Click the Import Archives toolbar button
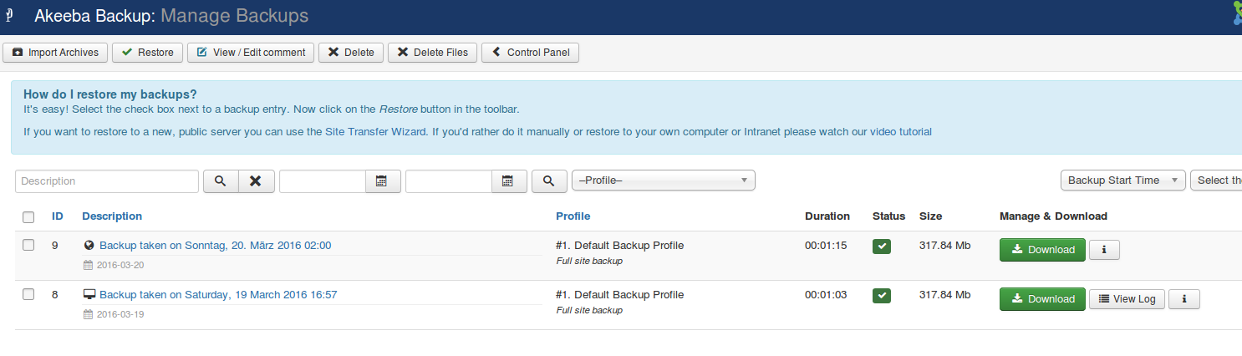 coord(56,52)
